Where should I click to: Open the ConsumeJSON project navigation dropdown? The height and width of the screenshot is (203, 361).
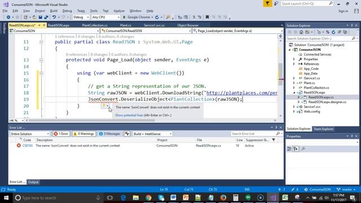[54, 31]
